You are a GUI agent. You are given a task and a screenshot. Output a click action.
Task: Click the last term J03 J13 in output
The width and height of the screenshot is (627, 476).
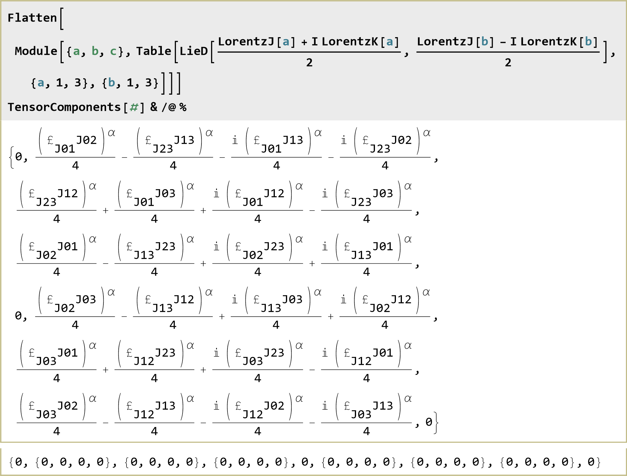click(x=366, y=410)
